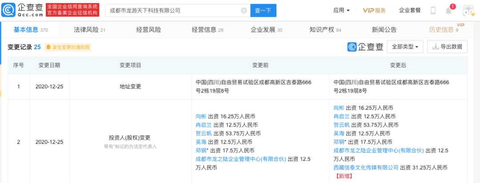
Task: Switch to the 经营信息 tab
Action: (x=208, y=30)
